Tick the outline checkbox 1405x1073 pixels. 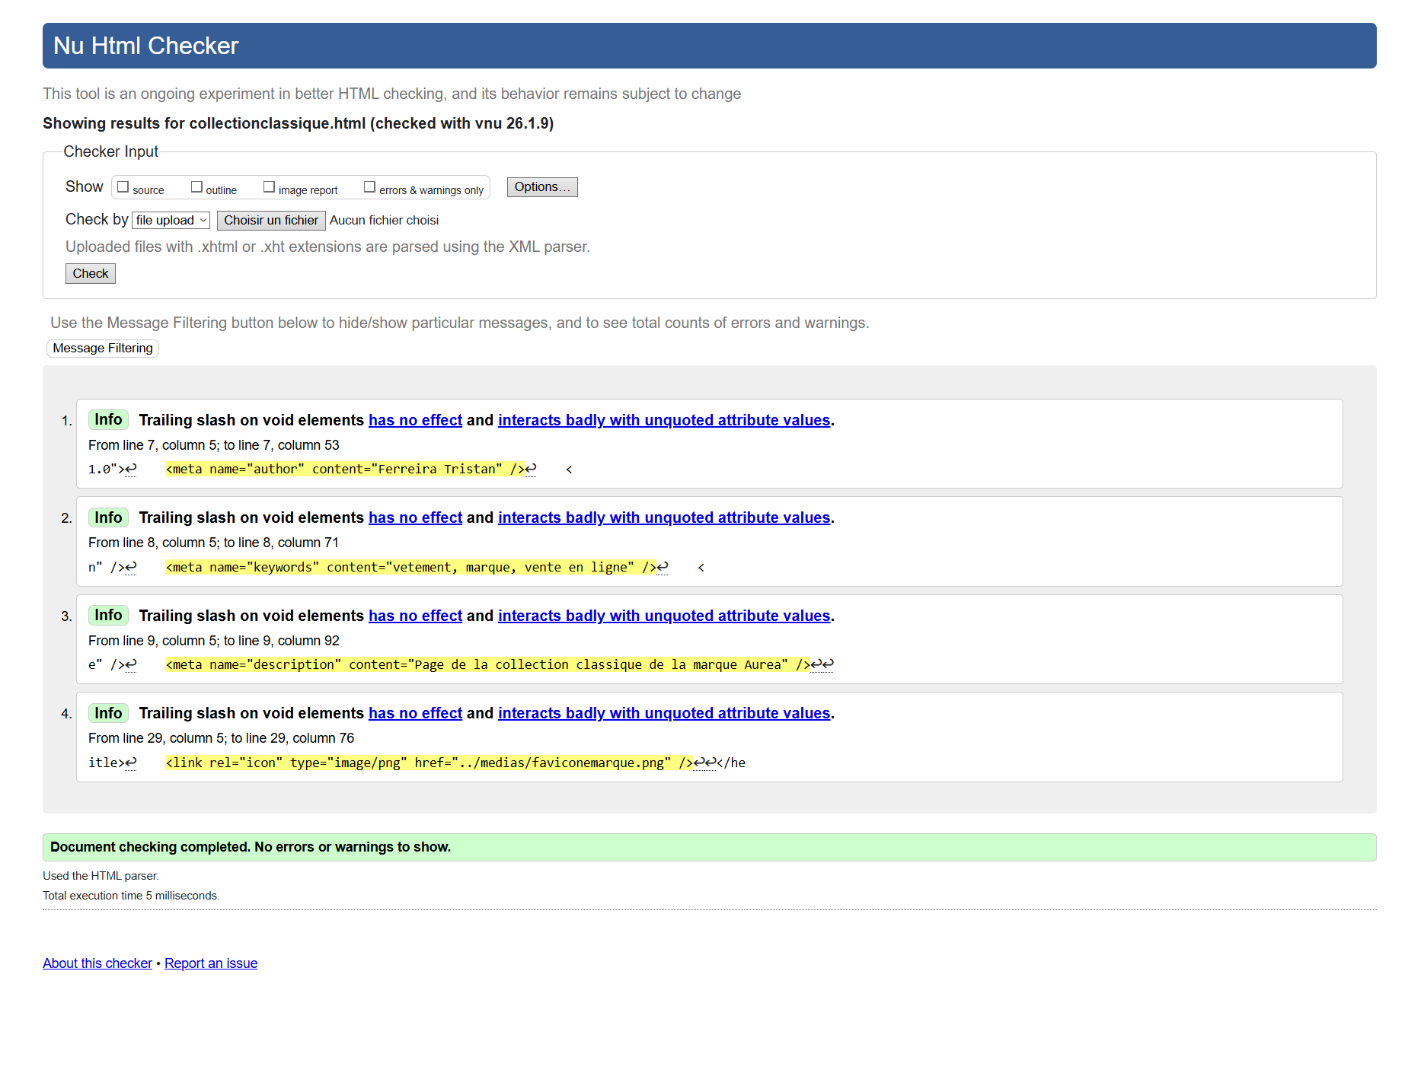tap(196, 187)
